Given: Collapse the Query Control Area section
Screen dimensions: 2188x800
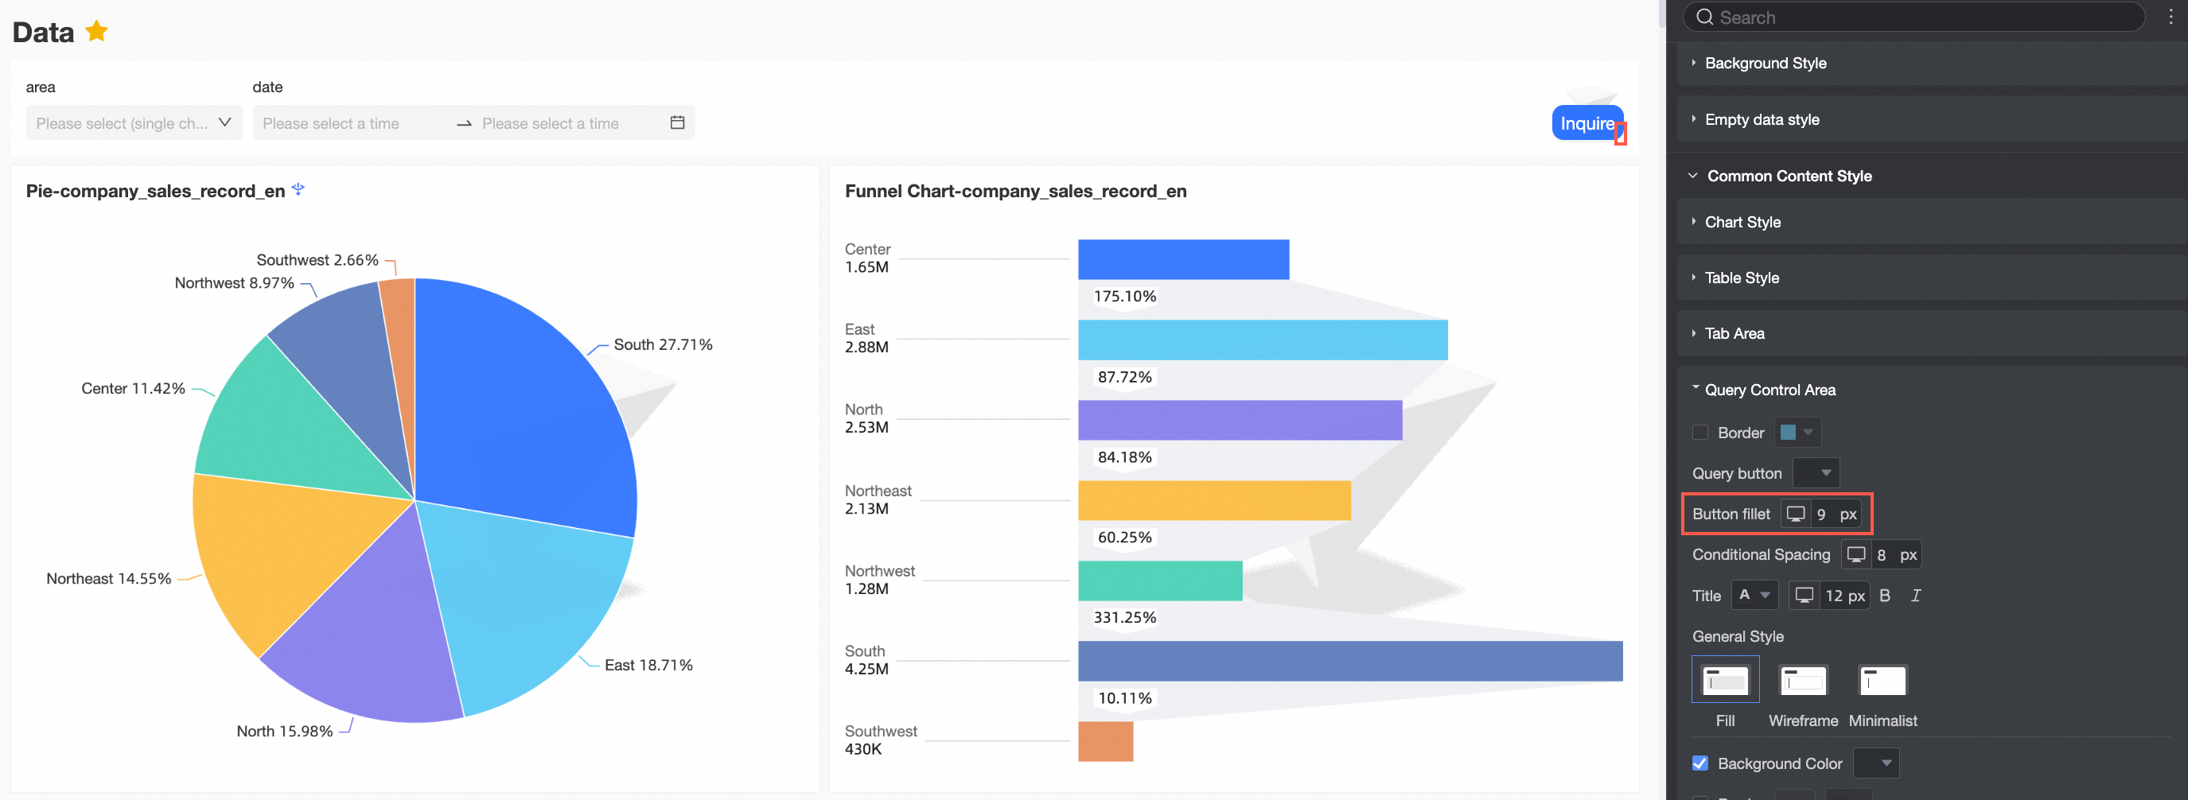Looking at the screenshot, I should click(x=1769, y=390).
